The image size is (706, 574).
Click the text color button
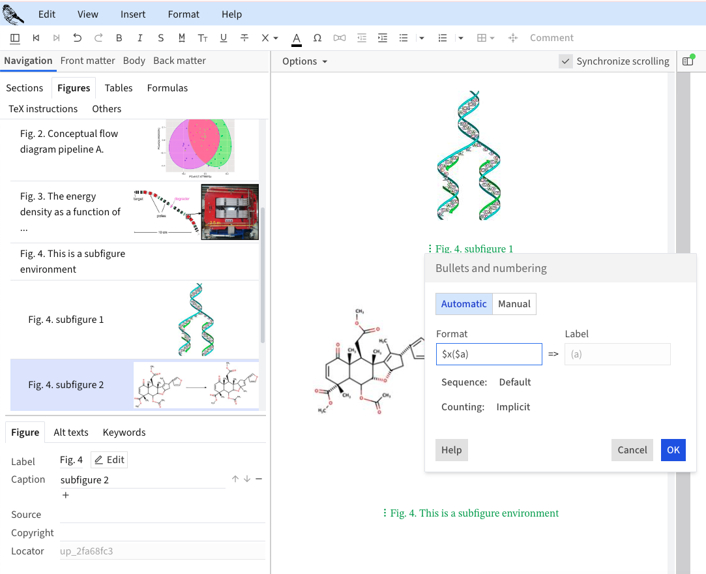[x=297, y=38]
